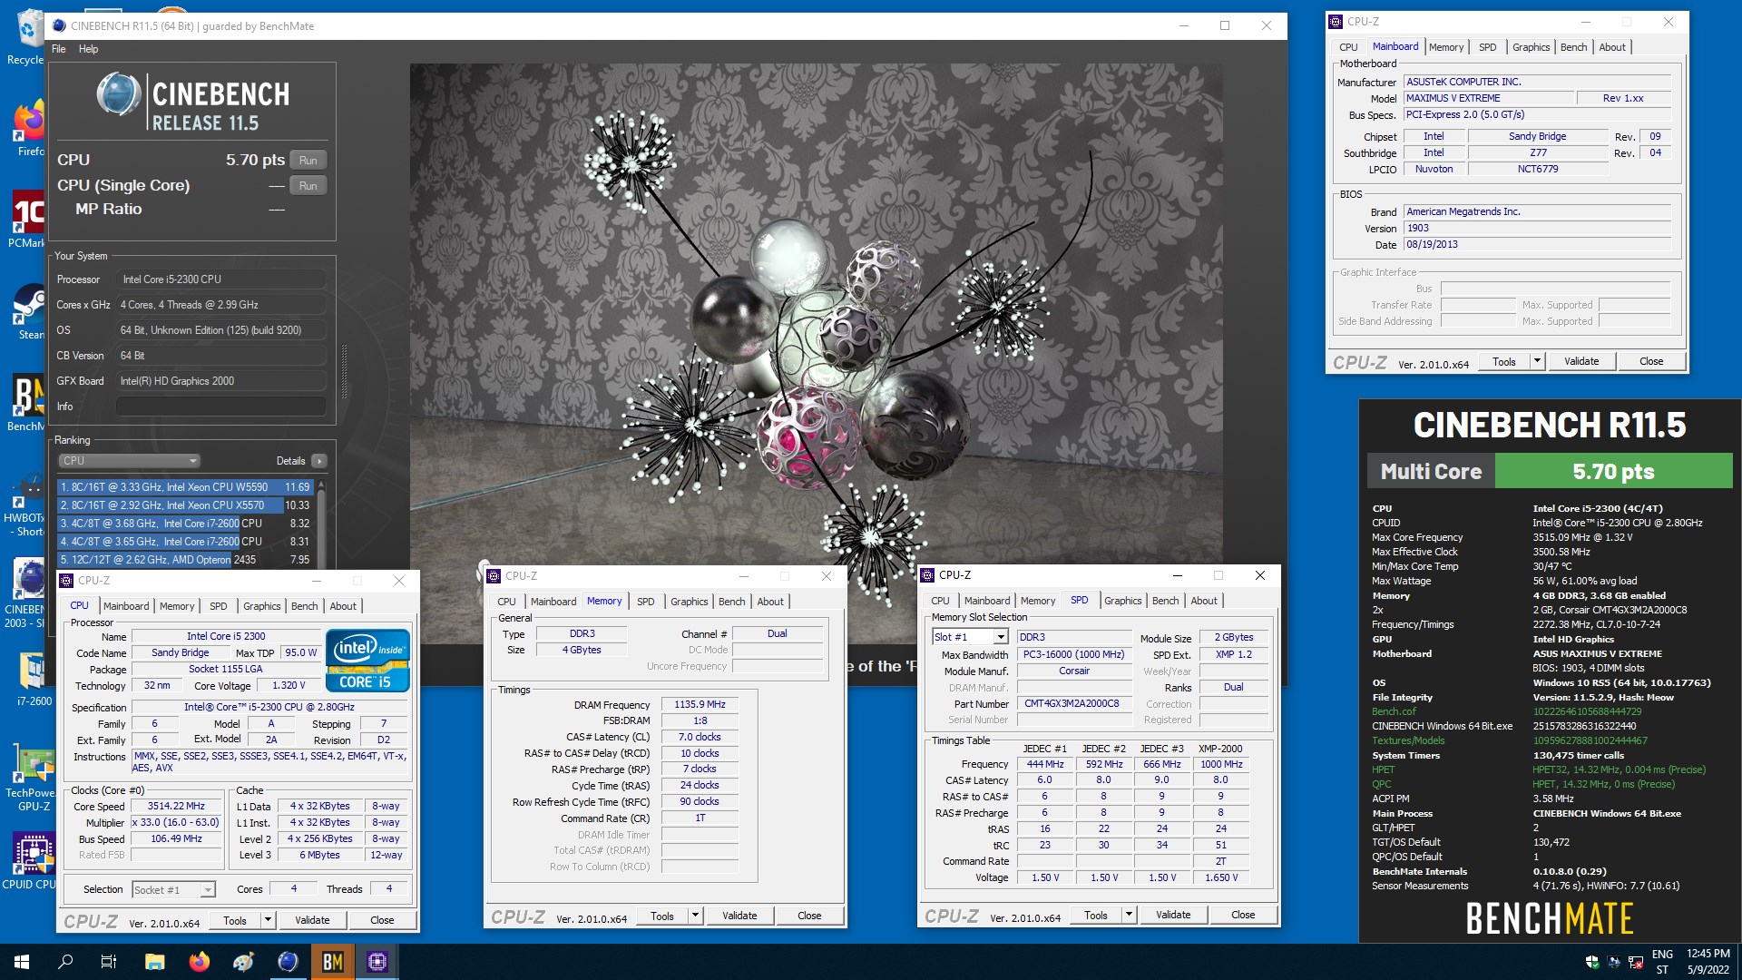Click Tools button in SPD CPU-Z window
The width and height of the screenshot is (1742, 980).
[1096, 915]
